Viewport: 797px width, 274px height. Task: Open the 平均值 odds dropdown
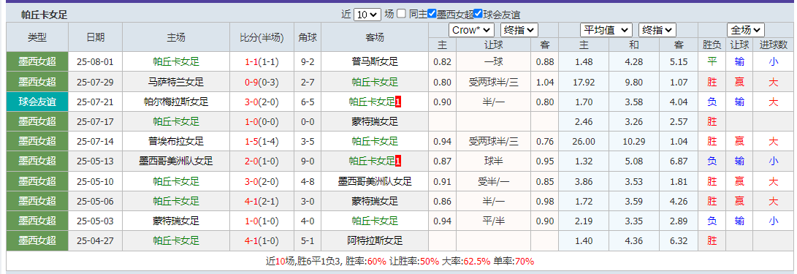pos(606,30)
